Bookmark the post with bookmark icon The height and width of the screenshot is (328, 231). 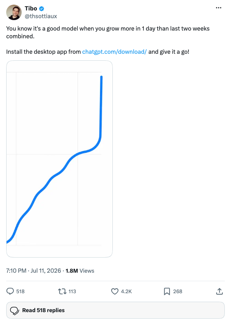coord(167,291)
